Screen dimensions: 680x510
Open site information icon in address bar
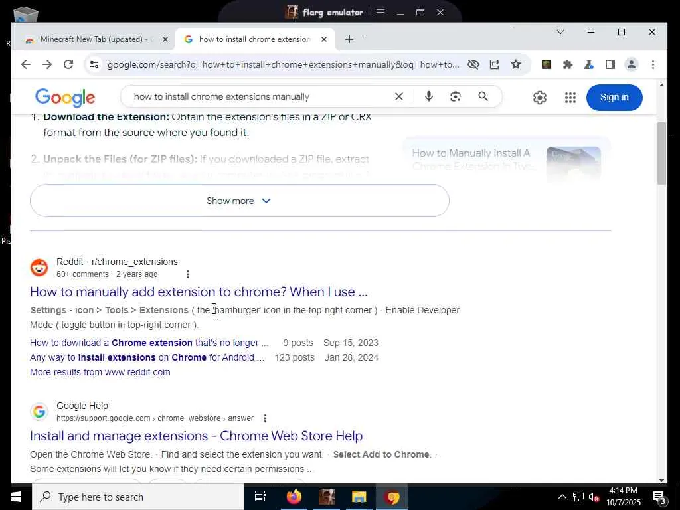pos(94,64)
